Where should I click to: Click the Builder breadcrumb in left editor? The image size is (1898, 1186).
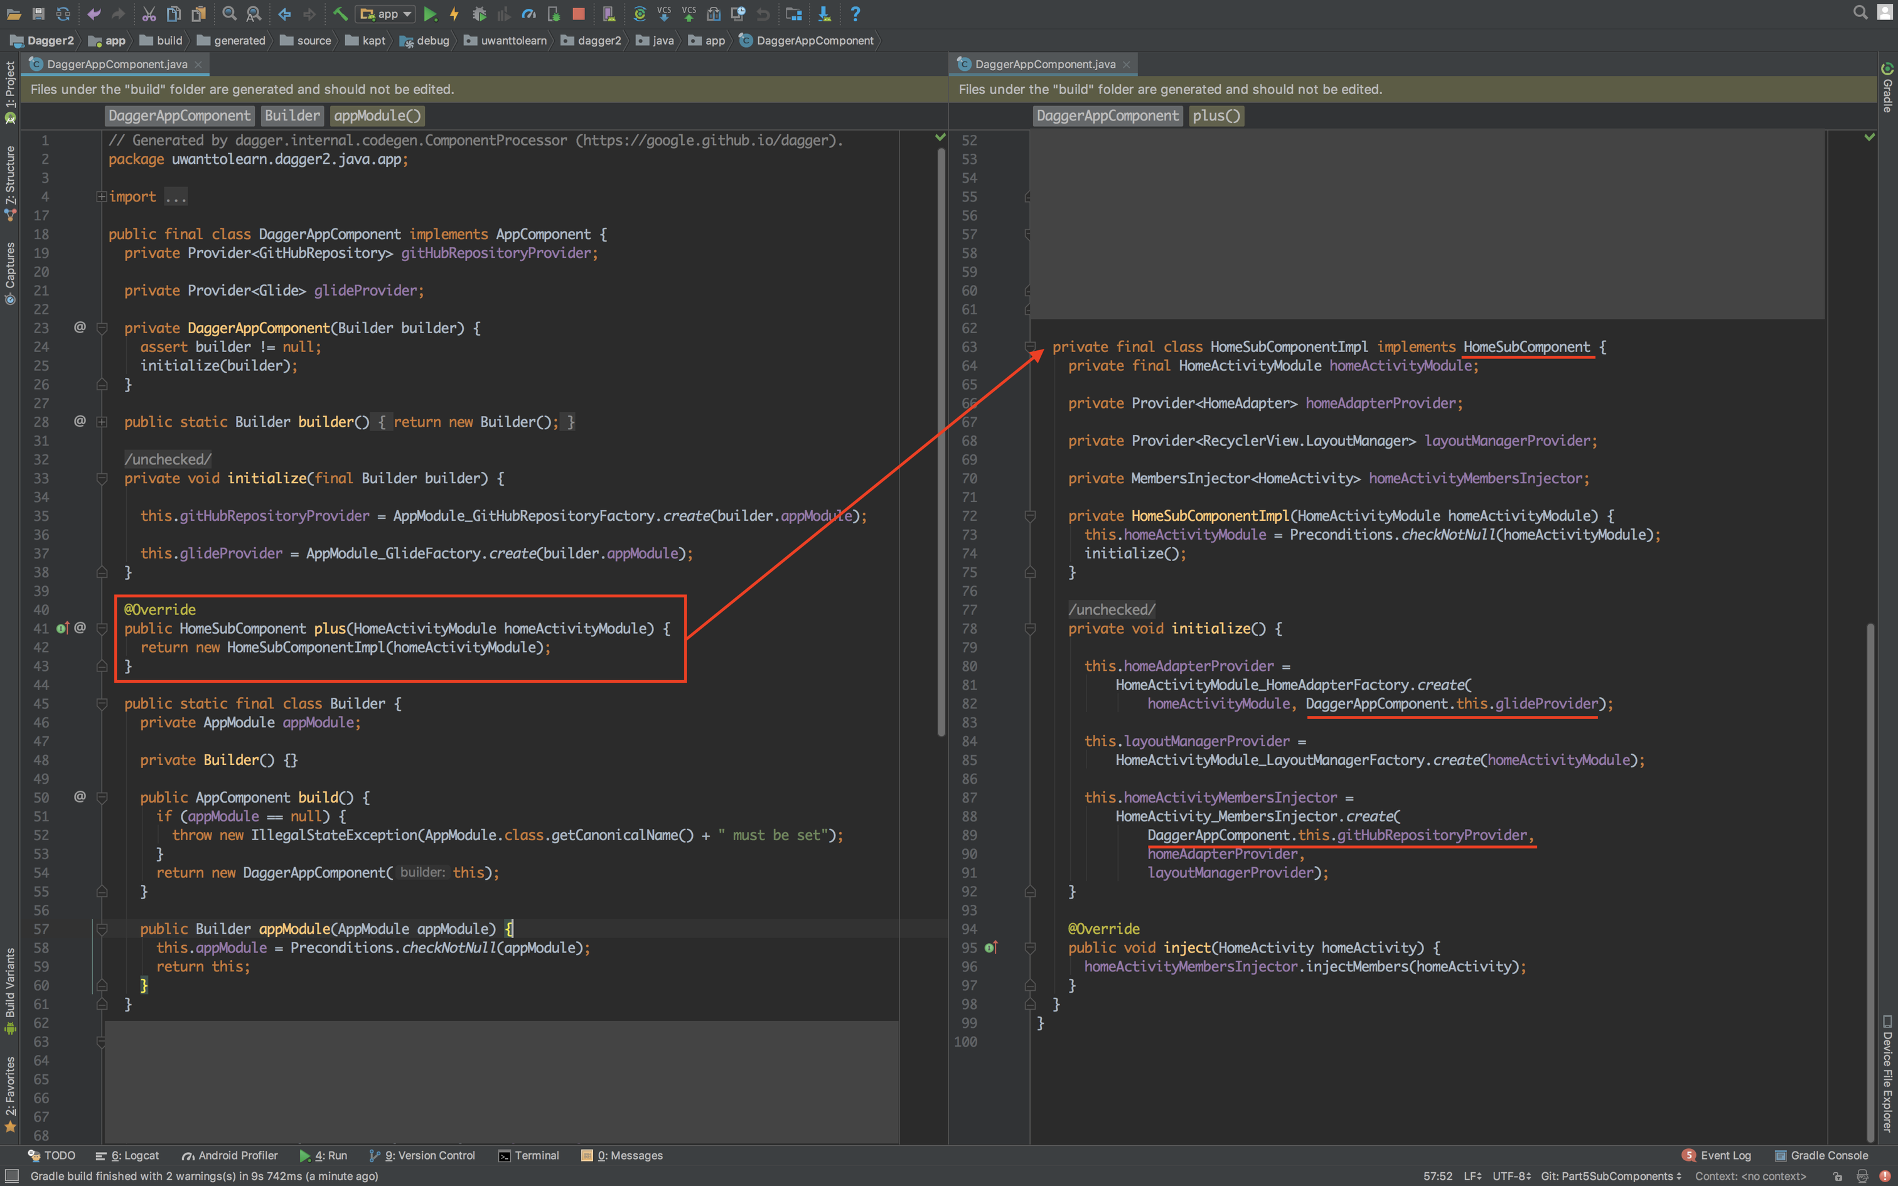click(x=292, y=116)
